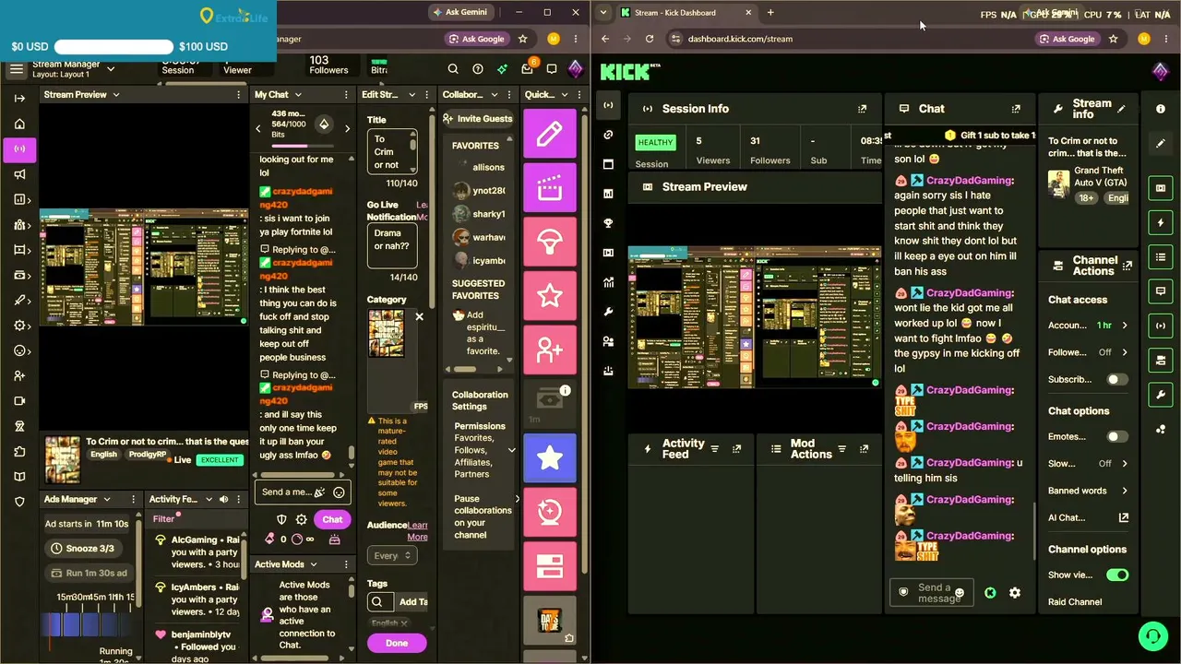Open My Chat panel three-dot menu
This screenshot has height=664, width=1181.
point(345,94)
